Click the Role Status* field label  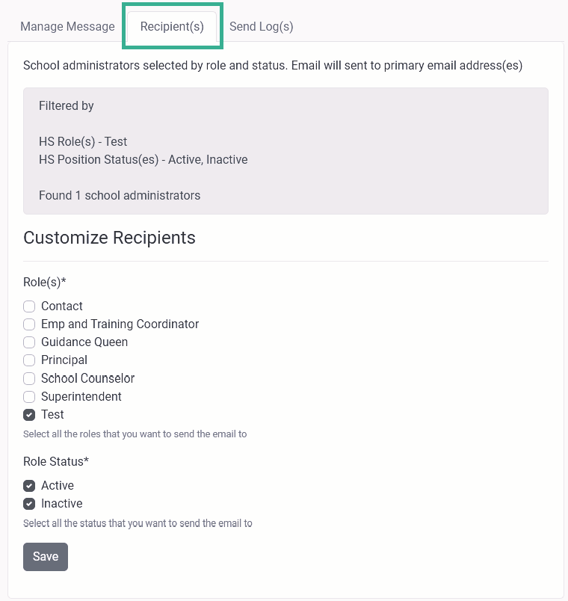point(56,461)
